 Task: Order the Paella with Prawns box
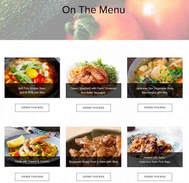point(32,177)
